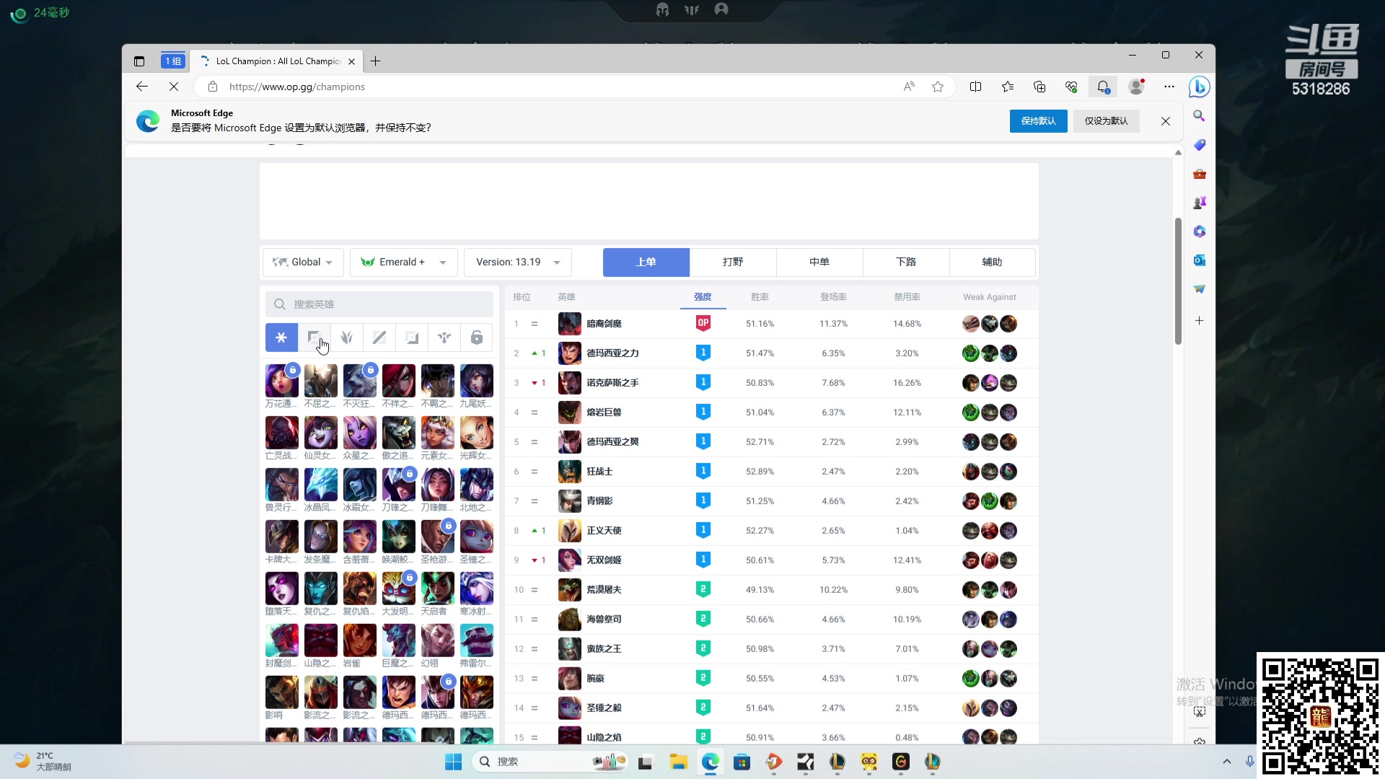The width and height of the screenshot is (1385, 779).
Task: Expand the Global region dropdown
Action: pyautogui.click(x=303, y=263)
